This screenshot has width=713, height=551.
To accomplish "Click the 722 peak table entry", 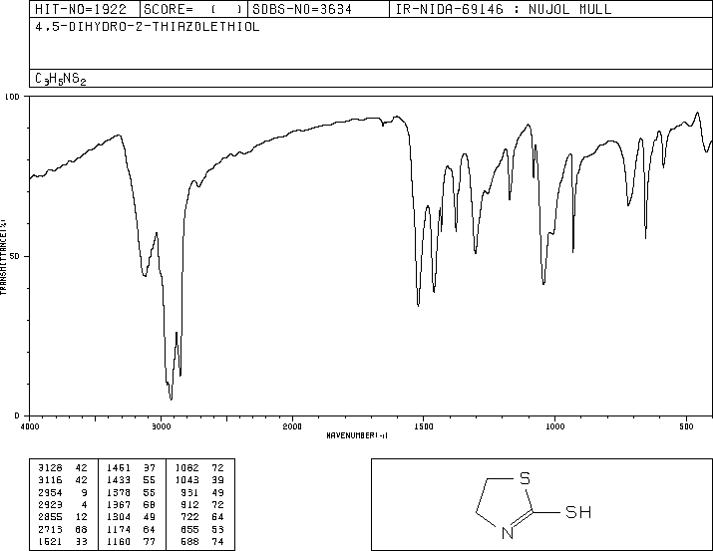I will 201,517.
